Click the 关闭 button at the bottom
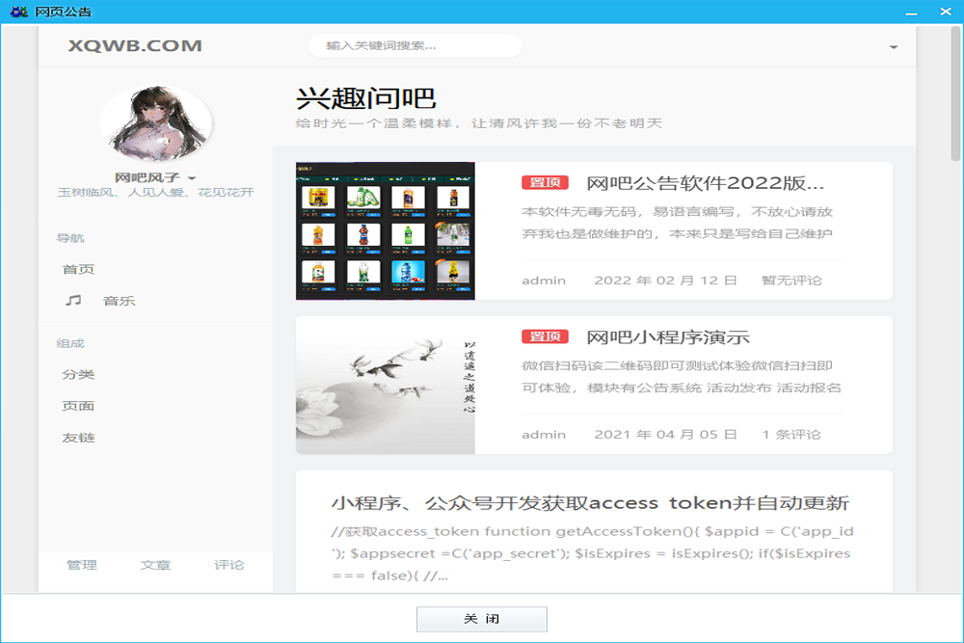 (481, 621)
